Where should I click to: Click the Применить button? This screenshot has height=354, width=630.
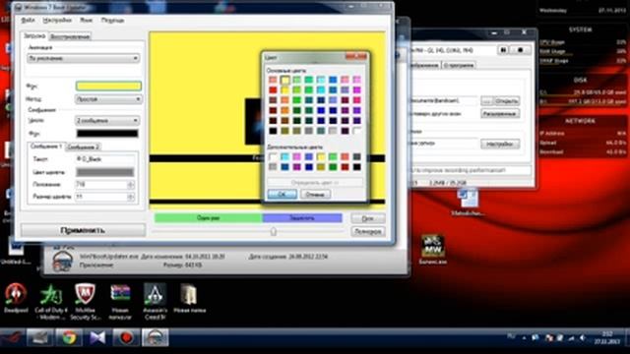click(x=83, y=230)
